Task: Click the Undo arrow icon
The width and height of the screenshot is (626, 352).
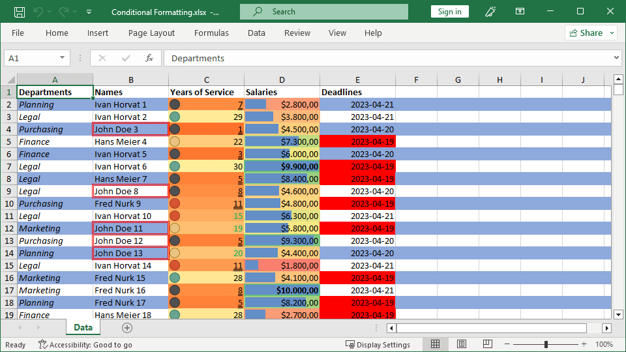Action: pyautogui.click(x=38, y=12)
